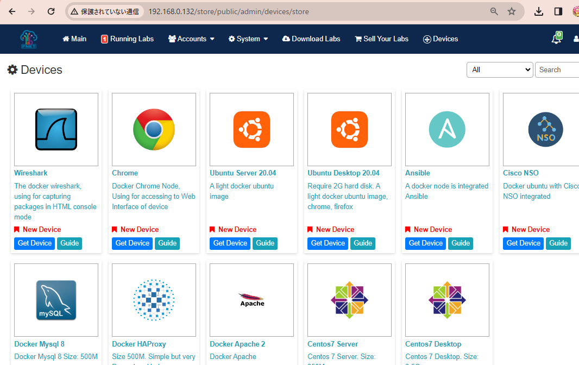Open the Guide for Ubuntu Server 20.04
The height and width of the screenshot is (365, 579).
[265, 243]
